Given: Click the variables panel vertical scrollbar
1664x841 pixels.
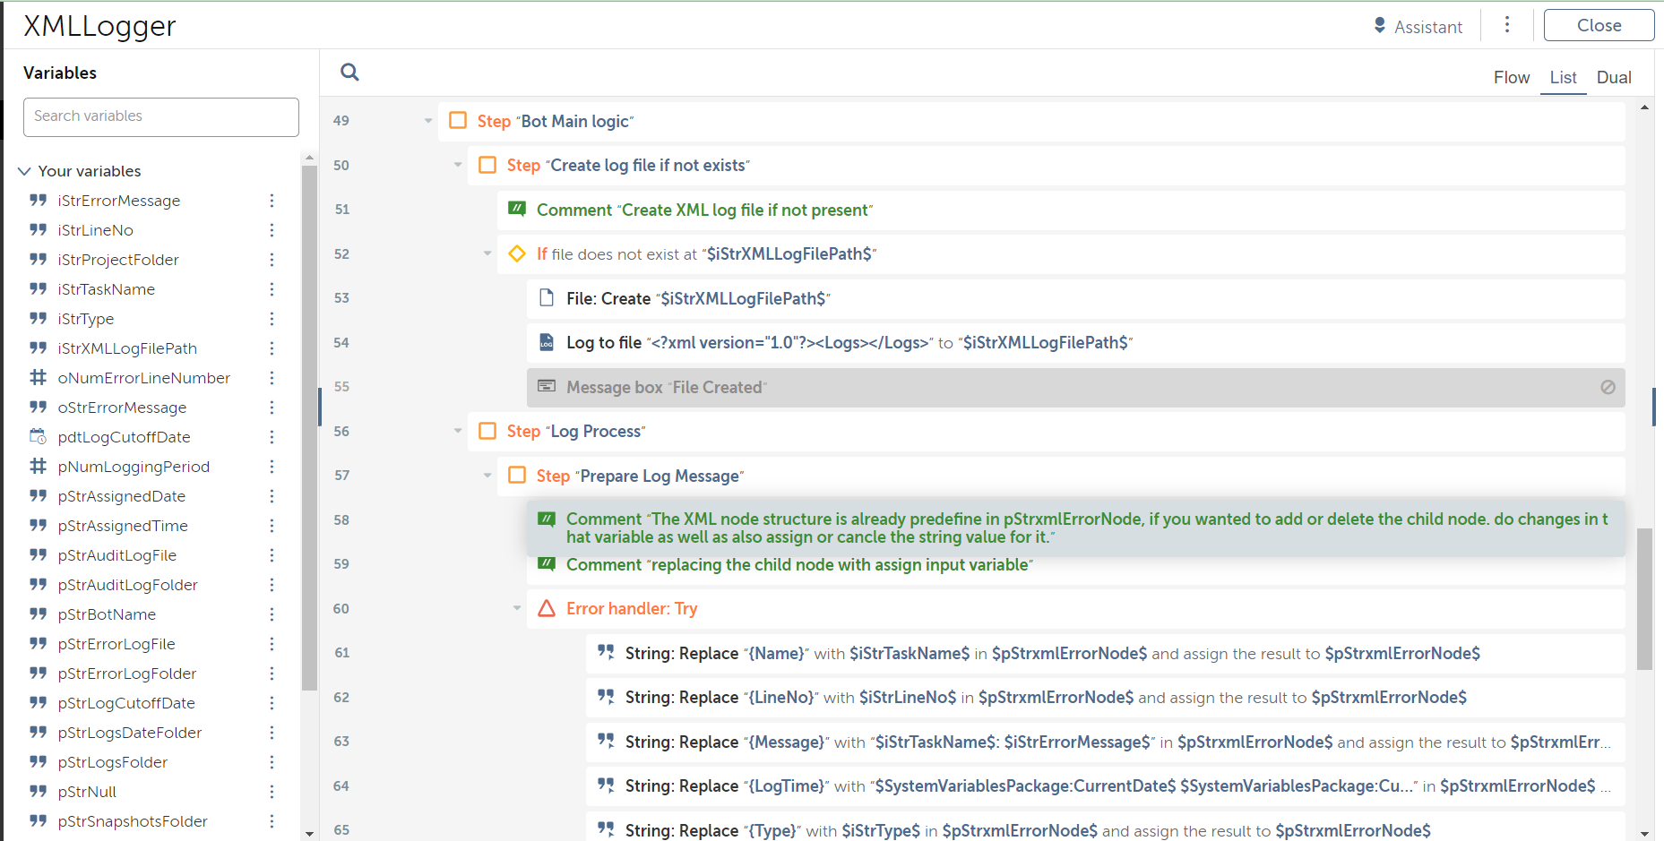Looking at the screenshot, I should [309, 430].
